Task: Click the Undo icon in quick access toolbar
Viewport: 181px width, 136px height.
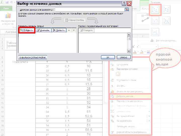Action: coord(11,2)
